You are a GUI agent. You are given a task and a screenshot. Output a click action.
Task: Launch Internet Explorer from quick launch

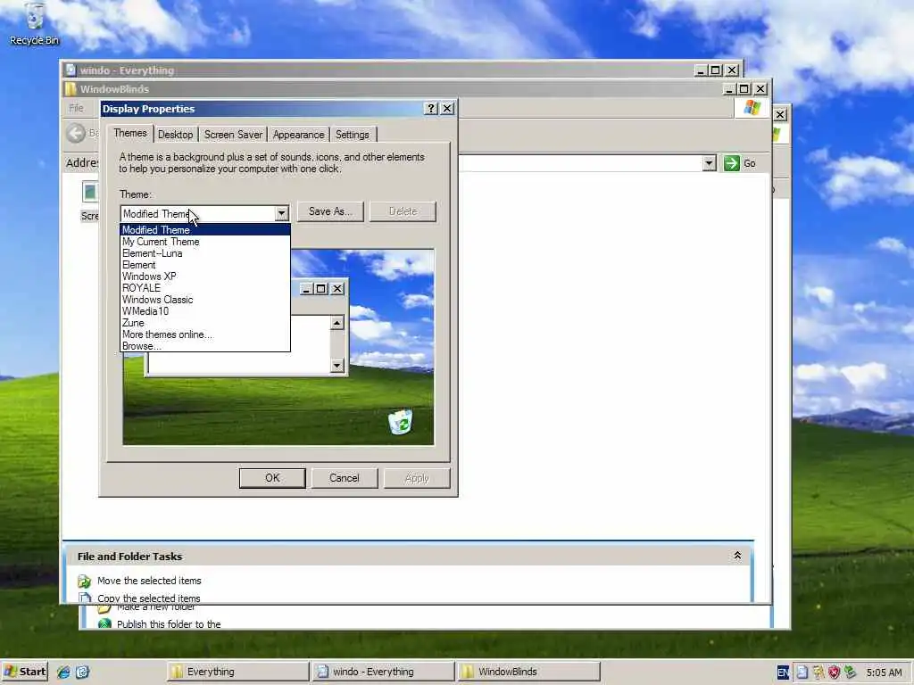(63, 673)
